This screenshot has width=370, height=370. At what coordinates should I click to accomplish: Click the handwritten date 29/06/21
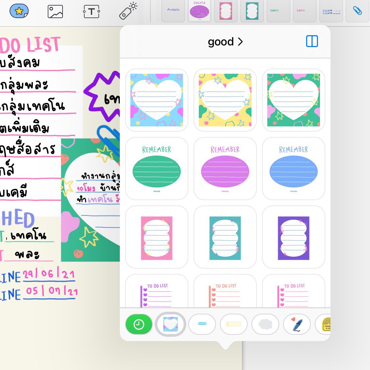click(49, 274)
